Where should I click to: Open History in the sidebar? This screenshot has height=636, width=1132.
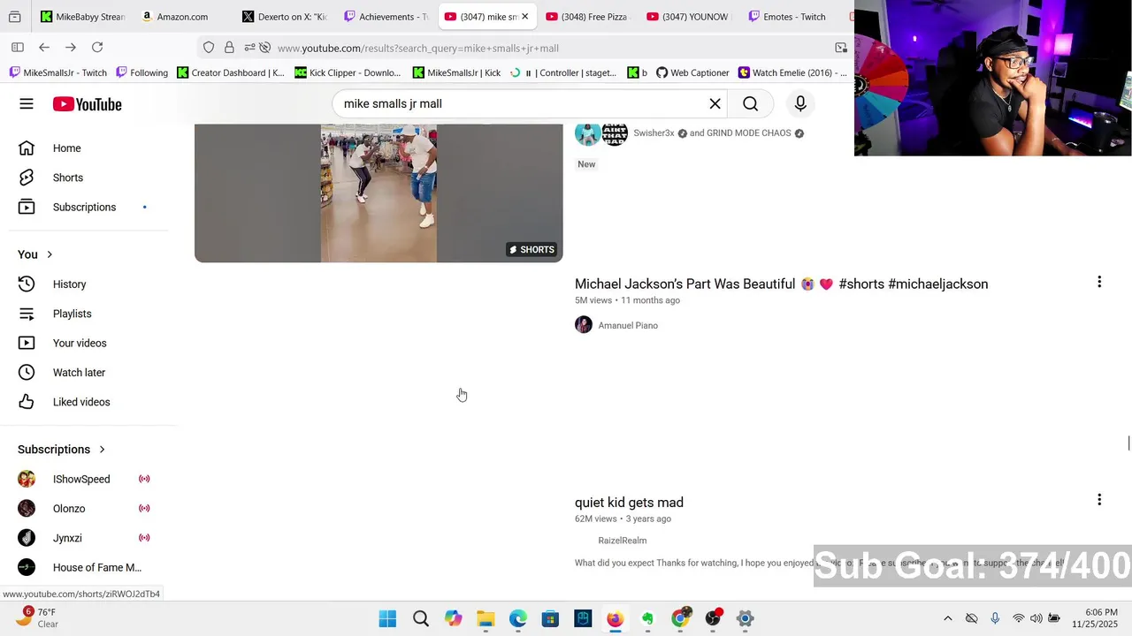click(88, 284)
